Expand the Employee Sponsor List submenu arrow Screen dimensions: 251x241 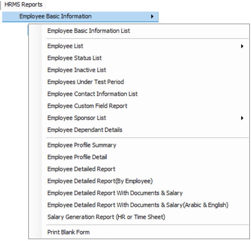(242, 118)
